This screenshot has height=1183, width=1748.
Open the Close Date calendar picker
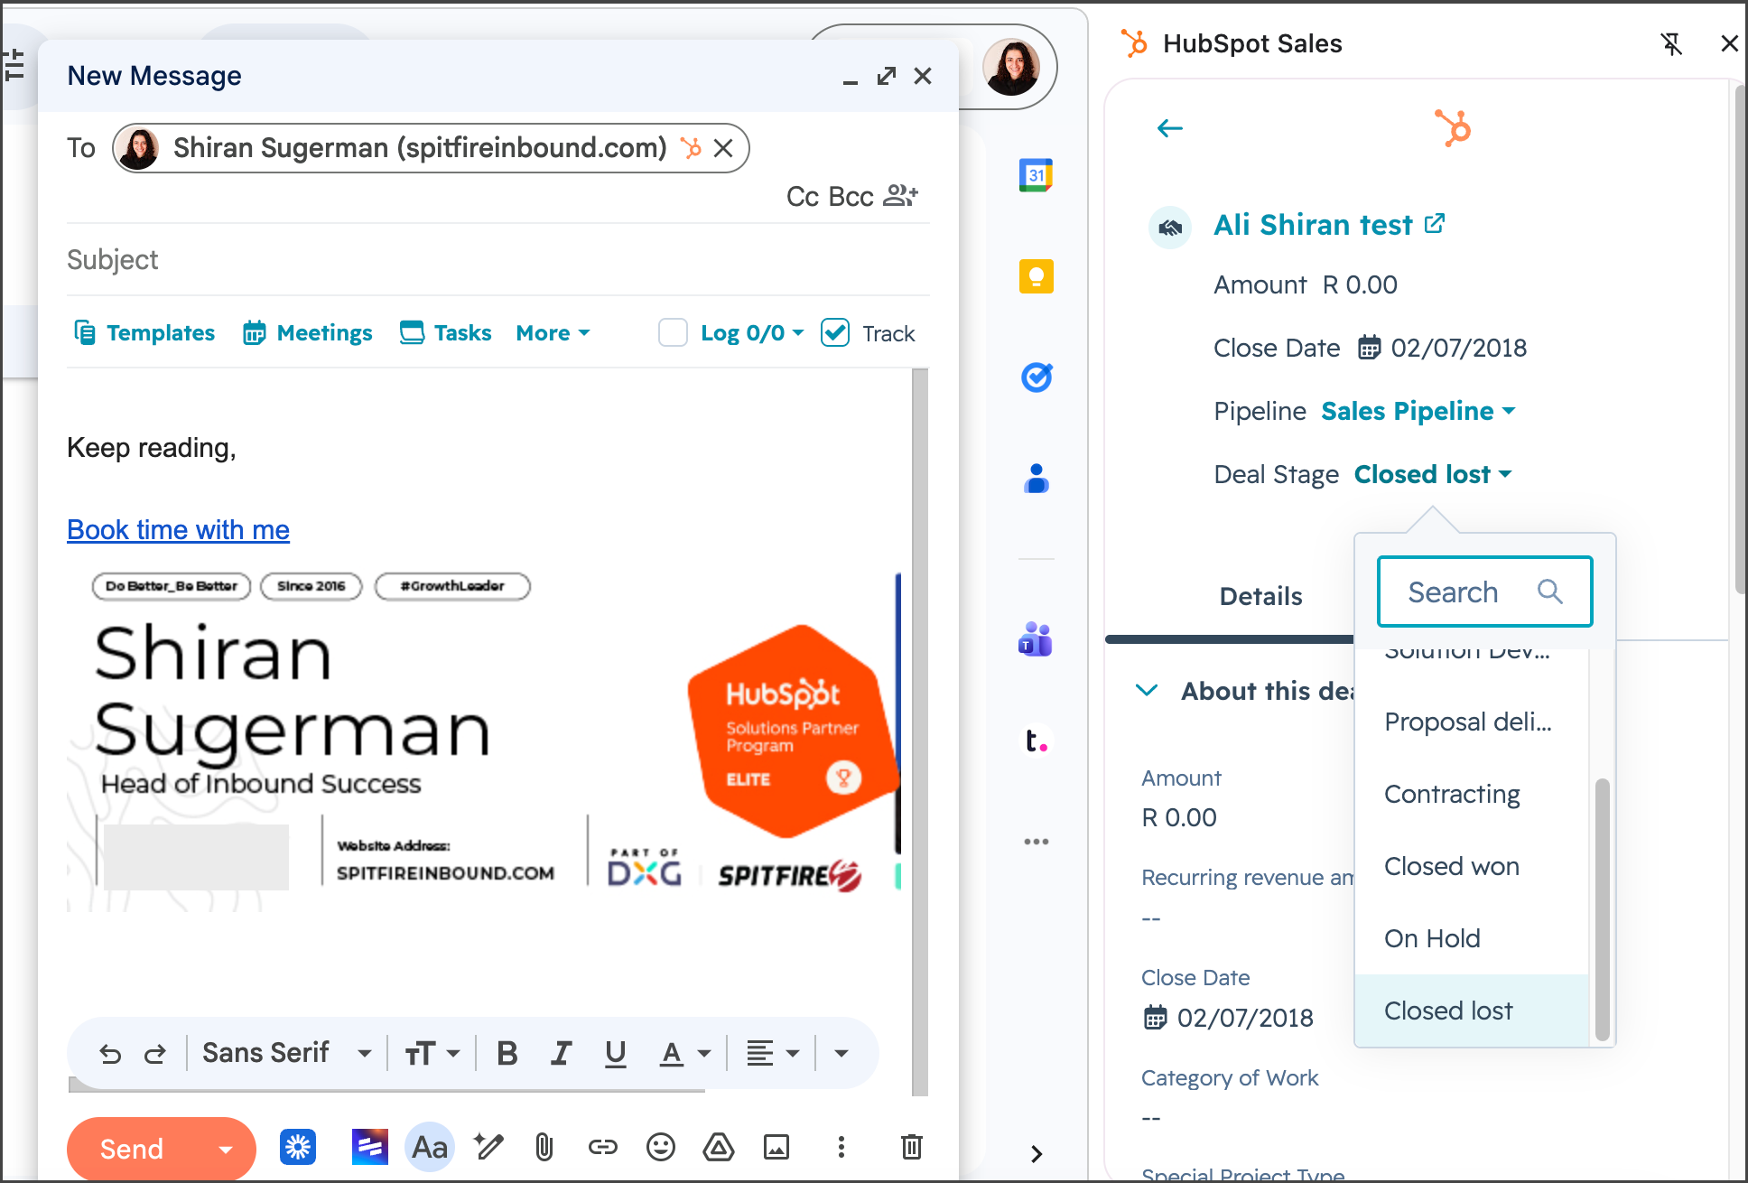tap(1370, 347)
